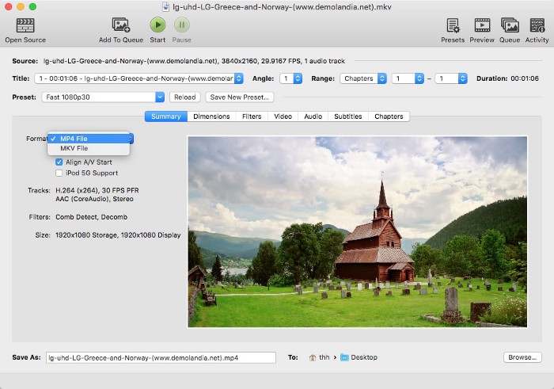Open the Range dropdown showing Chapters
Image resolution: width=554 pixels, height=389 pixels.
point(363,78)
